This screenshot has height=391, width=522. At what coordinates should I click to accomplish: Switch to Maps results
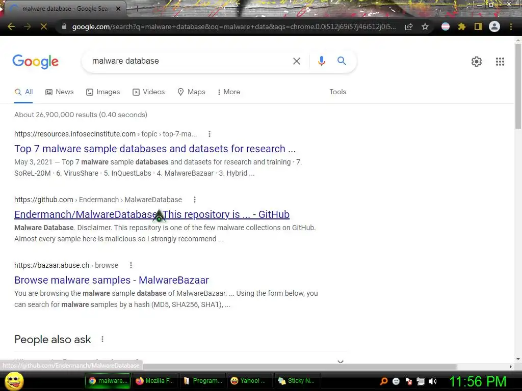tap(192, 92)
